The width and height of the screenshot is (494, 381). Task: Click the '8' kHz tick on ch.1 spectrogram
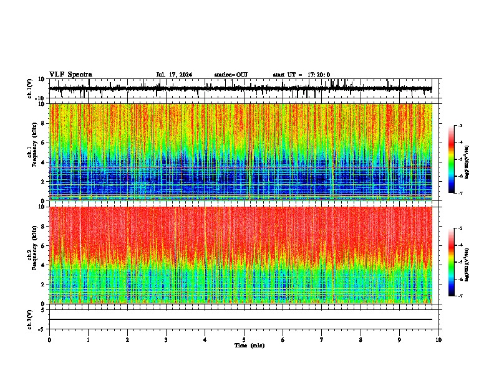(x=44, y=123)
